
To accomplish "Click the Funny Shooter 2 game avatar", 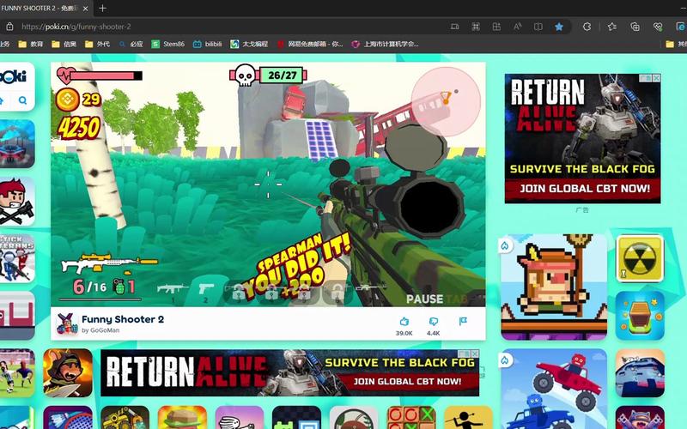I will point(67,324).
